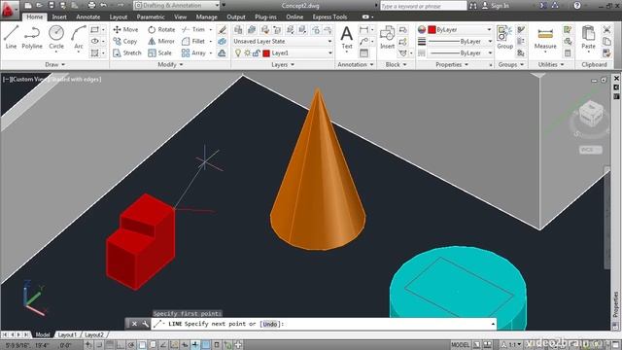Click the Group tool
Viewport: 622px width, 350px height.
pyautogui.click(x=504, y=37)
